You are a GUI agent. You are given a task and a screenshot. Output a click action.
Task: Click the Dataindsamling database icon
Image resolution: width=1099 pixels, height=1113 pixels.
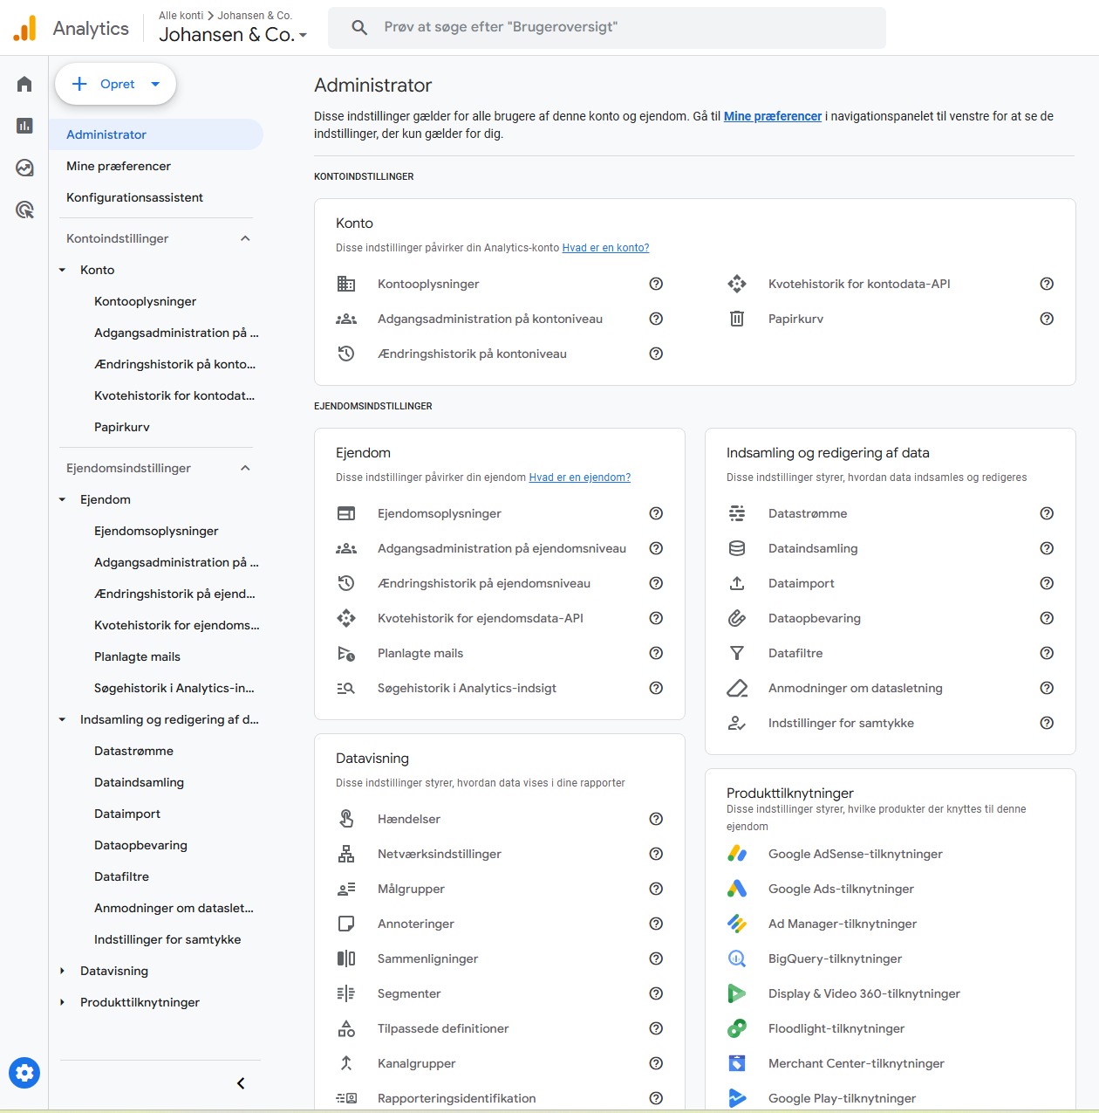[737, 548]
